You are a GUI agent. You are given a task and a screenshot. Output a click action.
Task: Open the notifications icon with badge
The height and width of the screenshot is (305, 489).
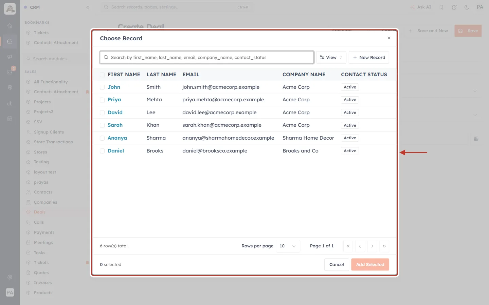coord(10,72)
